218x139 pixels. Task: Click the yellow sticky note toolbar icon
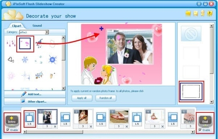click(195, 13)
